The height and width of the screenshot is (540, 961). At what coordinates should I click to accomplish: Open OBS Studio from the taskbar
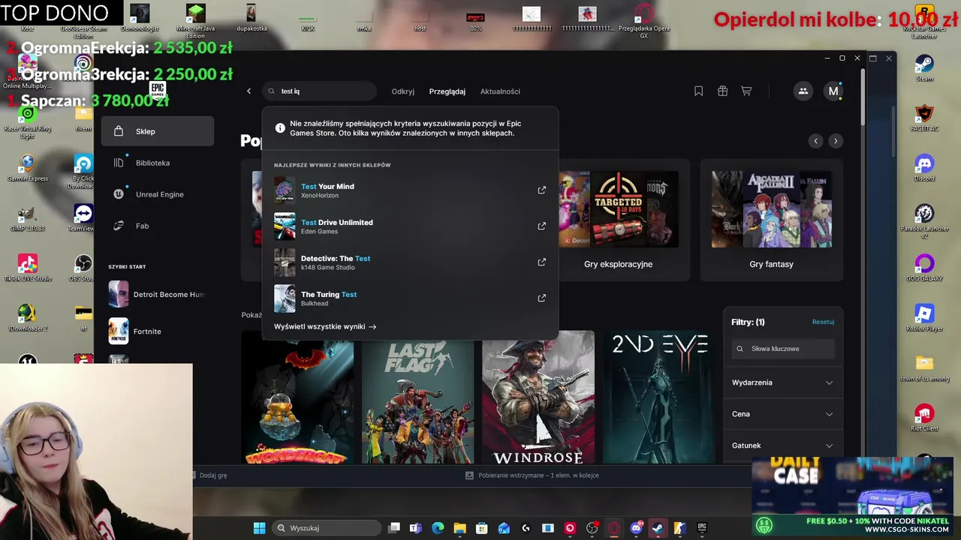[592, 528]
